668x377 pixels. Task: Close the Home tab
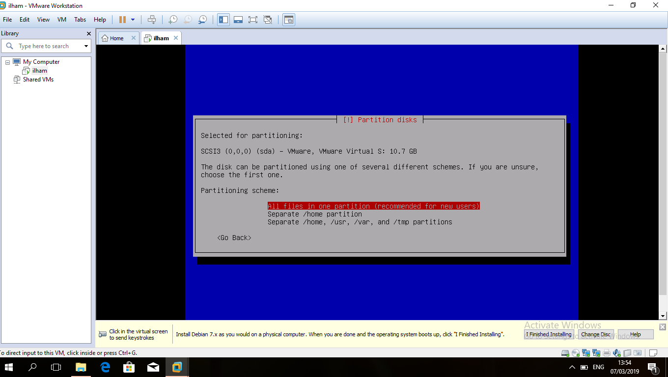click(134, 38)
